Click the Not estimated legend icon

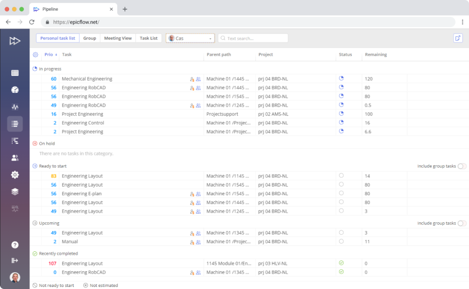(86, 285)
